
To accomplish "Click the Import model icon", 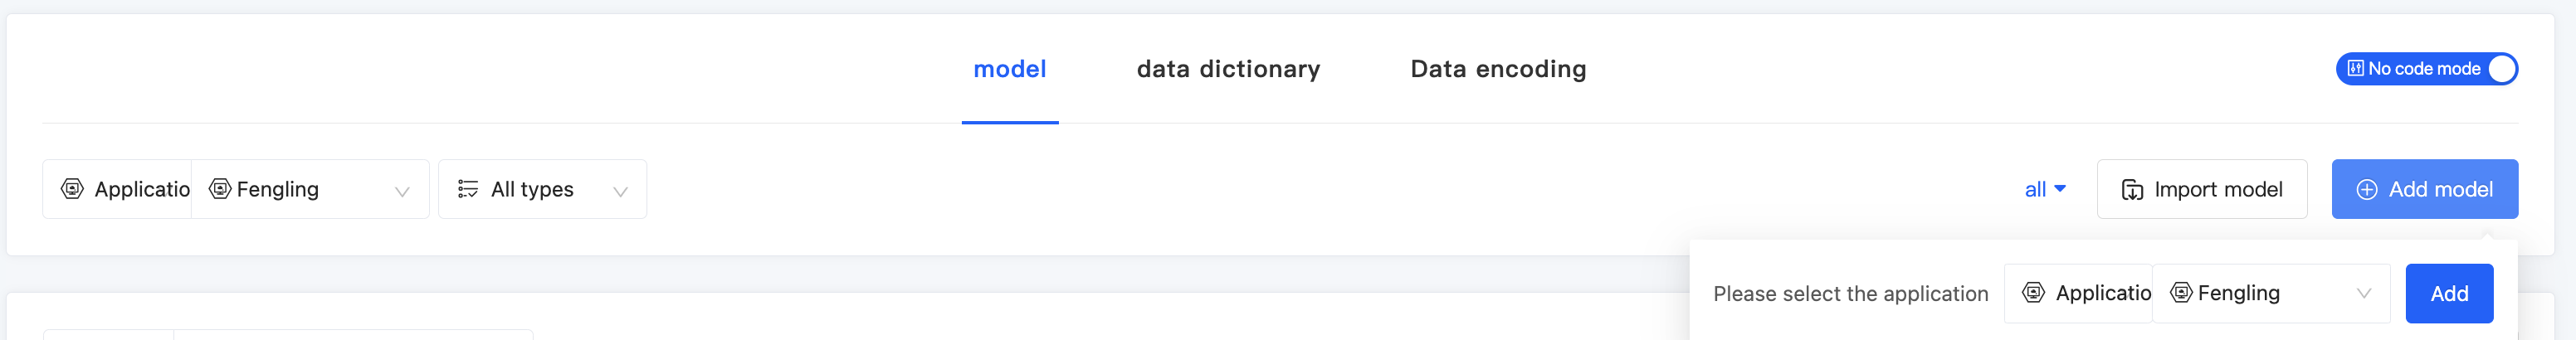I will [2132, 190].
